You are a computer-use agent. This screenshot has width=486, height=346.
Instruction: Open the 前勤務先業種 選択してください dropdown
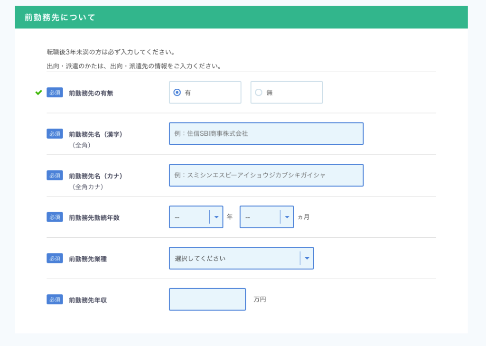pyautogui.click(x=241, y=258)
